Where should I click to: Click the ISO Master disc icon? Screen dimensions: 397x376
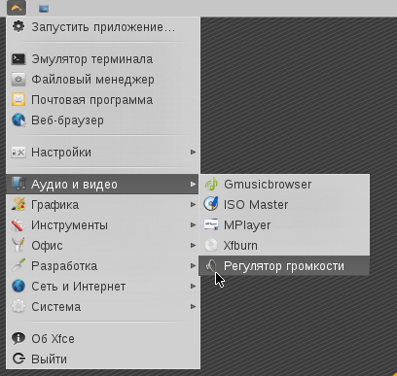(x=211, y=204)
